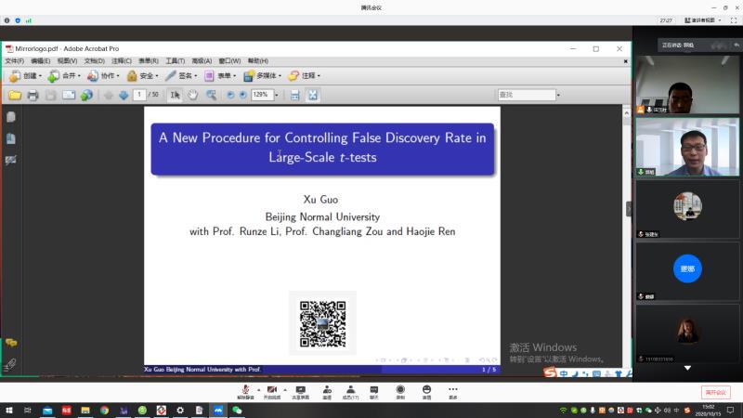The image size is (743, 418).
Task: Click the Open folder icon in Acrobat toolbar
Action: point(15,95)
